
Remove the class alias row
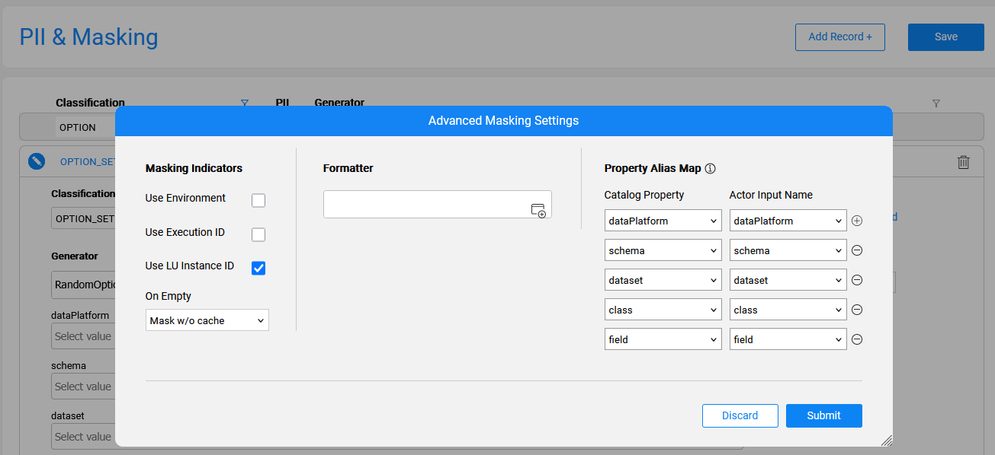point(857,310)
